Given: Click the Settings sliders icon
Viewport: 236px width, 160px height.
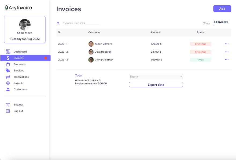Looking at the screenshot, I should (x=8, y=104).
